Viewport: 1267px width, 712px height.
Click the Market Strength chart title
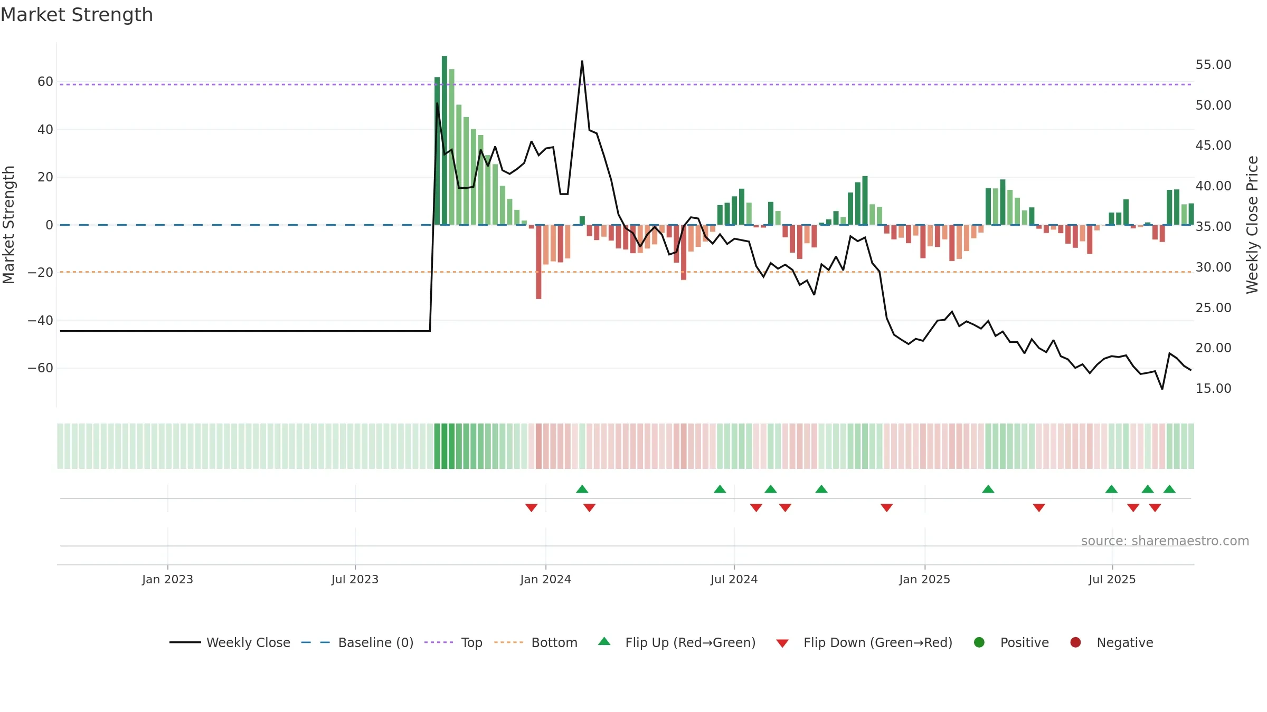[x=77, y=15]
